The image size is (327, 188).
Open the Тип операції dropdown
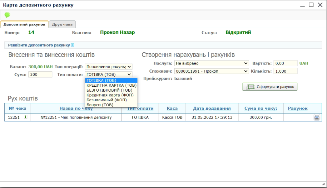pyautogui.click(x=109, y=67)
